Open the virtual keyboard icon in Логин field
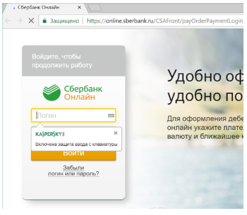This screenshot has width=247, height=215. click(x=111, y=116)
